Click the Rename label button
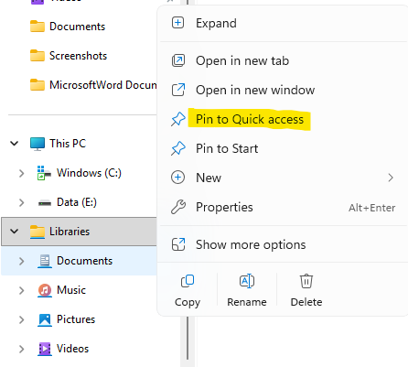The width and height of the screenshot is (408, 367). tap(247, 302)
